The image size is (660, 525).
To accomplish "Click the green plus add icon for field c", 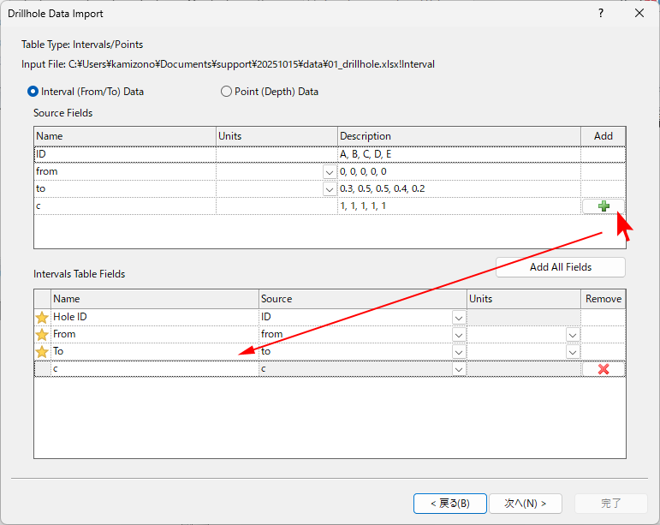I will click(x=604, y=206).
